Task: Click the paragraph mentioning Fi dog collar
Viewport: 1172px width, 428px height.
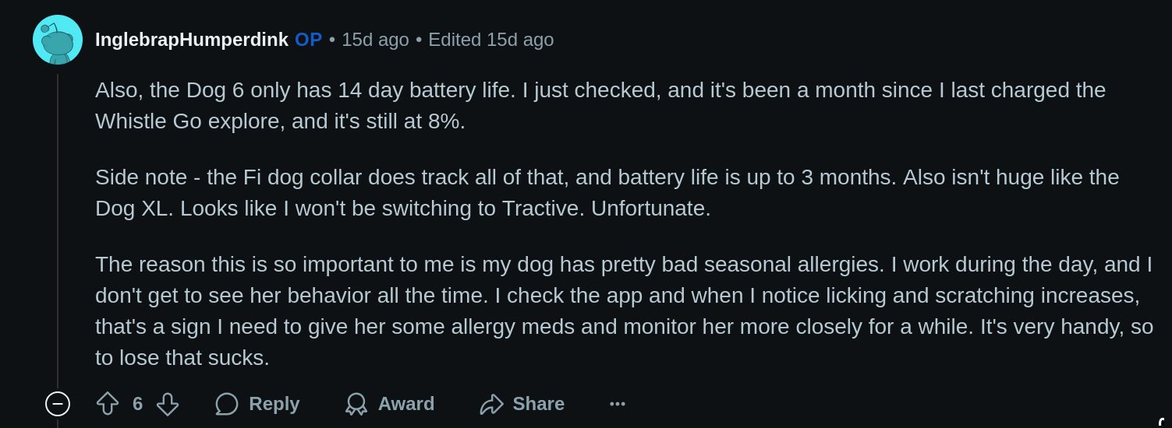Action: coord(607,193)
